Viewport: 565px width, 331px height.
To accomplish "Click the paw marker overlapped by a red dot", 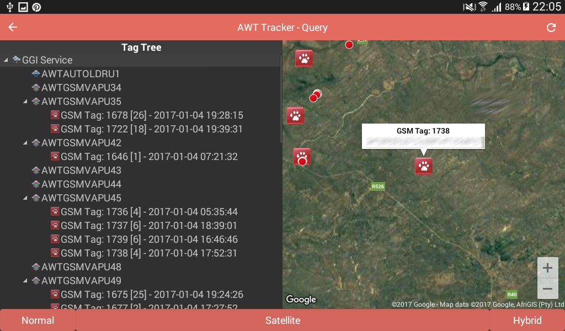I will tap(302, 157).
